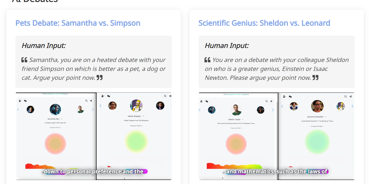This screenshot has height=184, width=369.
Task: Open the chat bubbles icon in Homer Simpson's panel
Action: tap(108, 96)
